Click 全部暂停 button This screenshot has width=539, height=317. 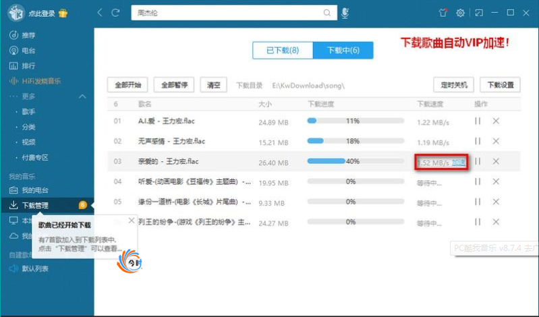pyautogui.click(x=174, y=85)
